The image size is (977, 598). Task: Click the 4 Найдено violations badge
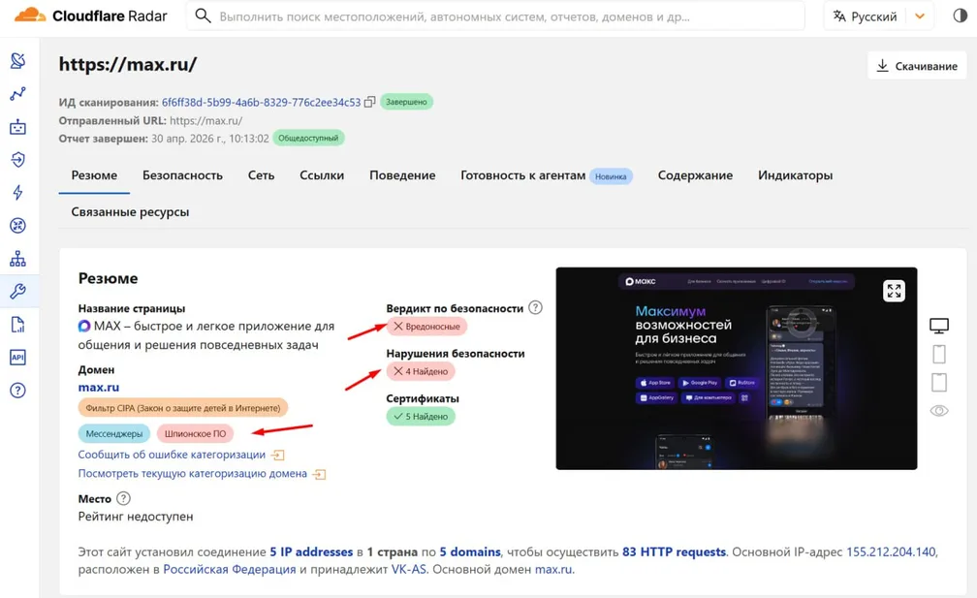tap(421, 371)
